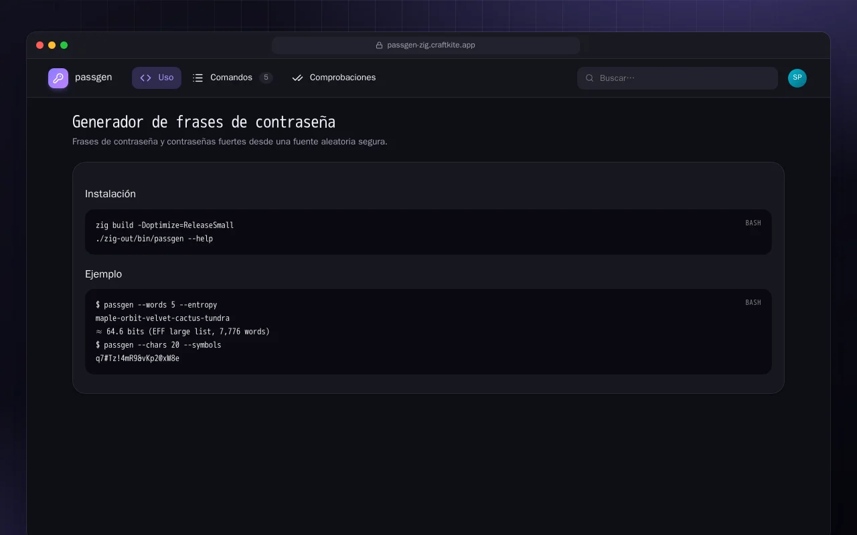The height and width of the screenshot is (535, 857).
Task: Click the q7#Tz!4mR9&vKp2@xW8e password output
Action: (137, 358)
